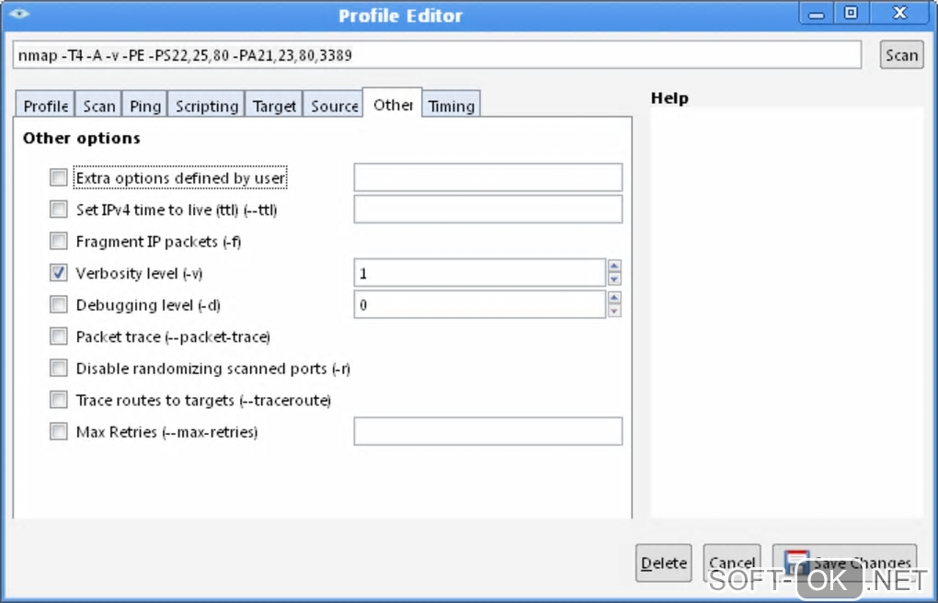Tick Set IPv4 time to live checkbox
Image resolution: width=938 pixels, height=603 pixels.
pos(59,210)
